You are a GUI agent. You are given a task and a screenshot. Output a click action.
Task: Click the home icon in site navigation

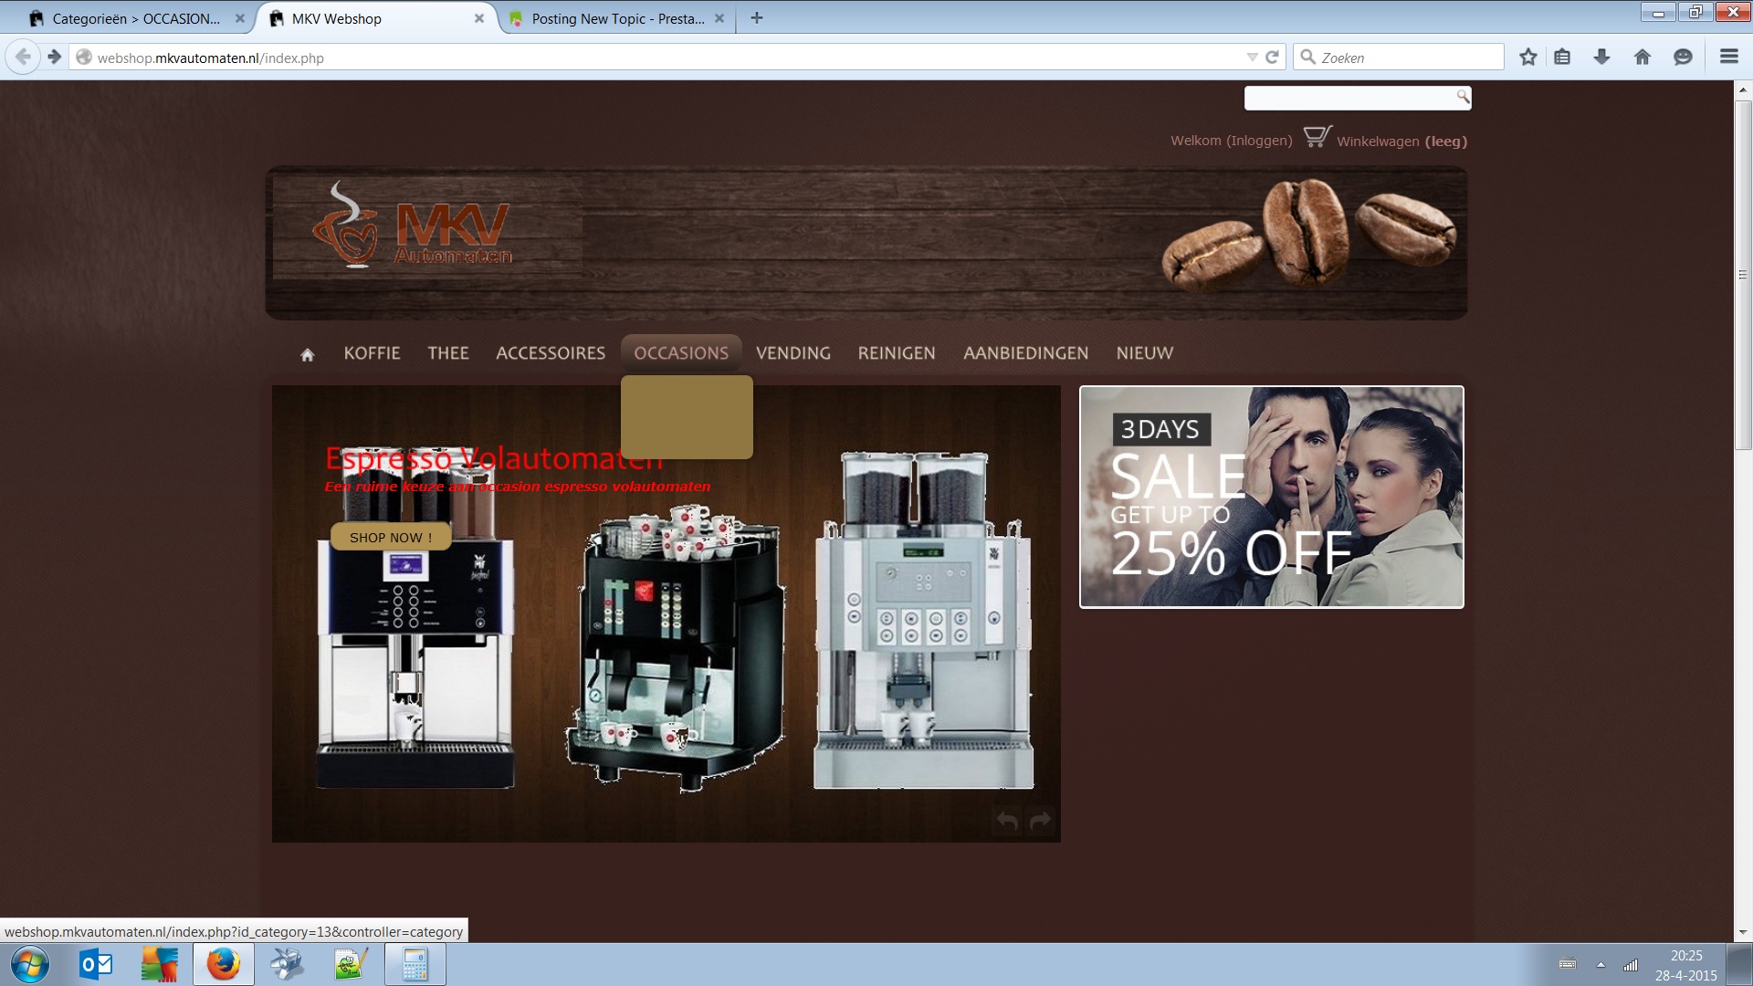pos(307,355)
